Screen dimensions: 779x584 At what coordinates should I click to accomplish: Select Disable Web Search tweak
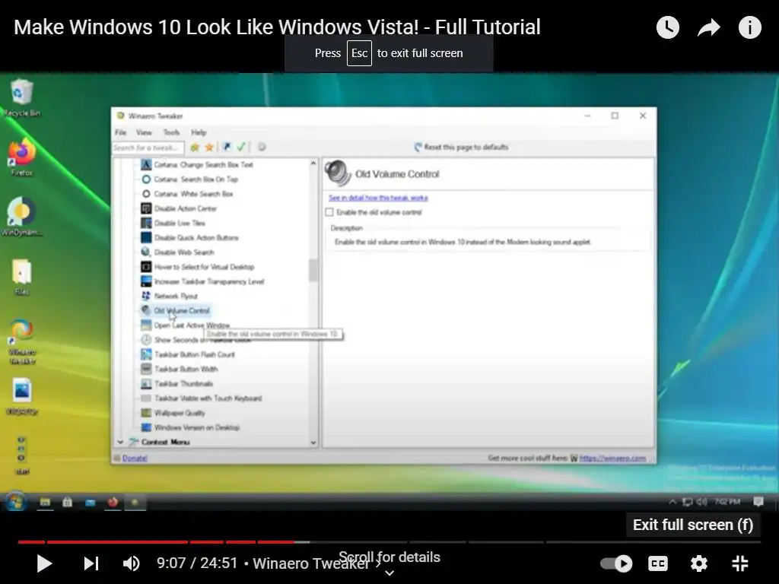177,252
